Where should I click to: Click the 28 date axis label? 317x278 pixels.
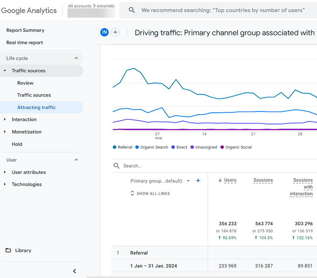point(300,134)
